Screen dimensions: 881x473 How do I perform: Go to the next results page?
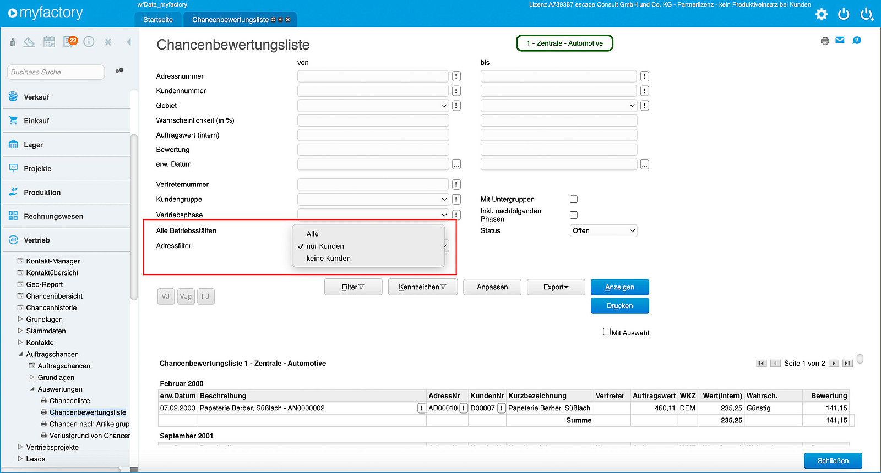point(834,364)
